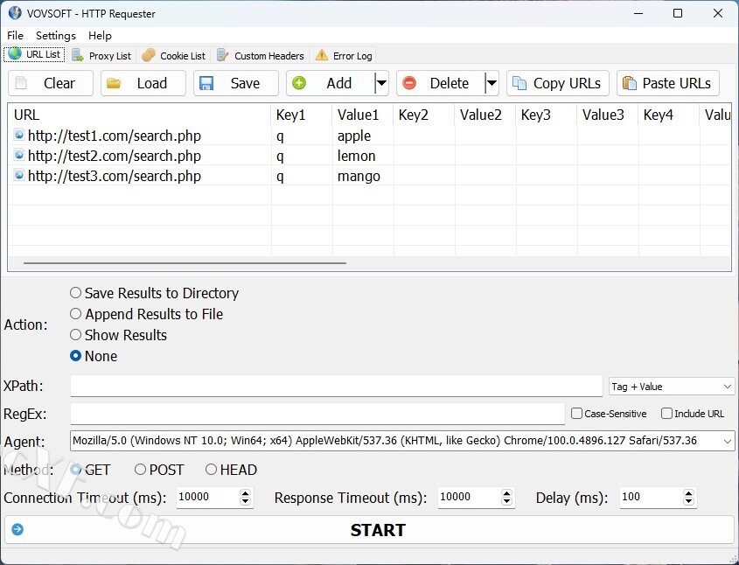The height and width of the screenshot is (565, 739).
Task: Click the Save button
Action: (x=236, y=83)
